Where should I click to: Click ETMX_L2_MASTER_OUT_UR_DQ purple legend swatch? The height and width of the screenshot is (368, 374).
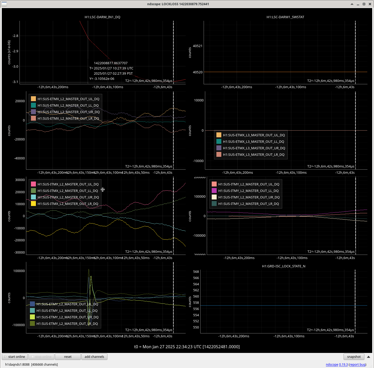[33, 112]
